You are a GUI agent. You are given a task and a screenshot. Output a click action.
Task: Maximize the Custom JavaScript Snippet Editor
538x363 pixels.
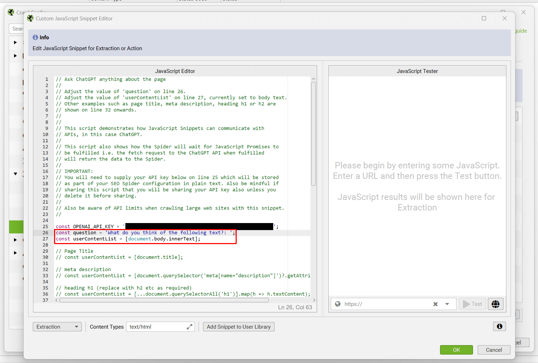pyautogui.click(x=484, y=18)
